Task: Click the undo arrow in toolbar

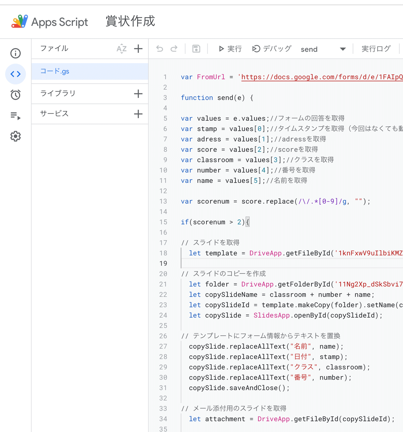Action: 160,49
